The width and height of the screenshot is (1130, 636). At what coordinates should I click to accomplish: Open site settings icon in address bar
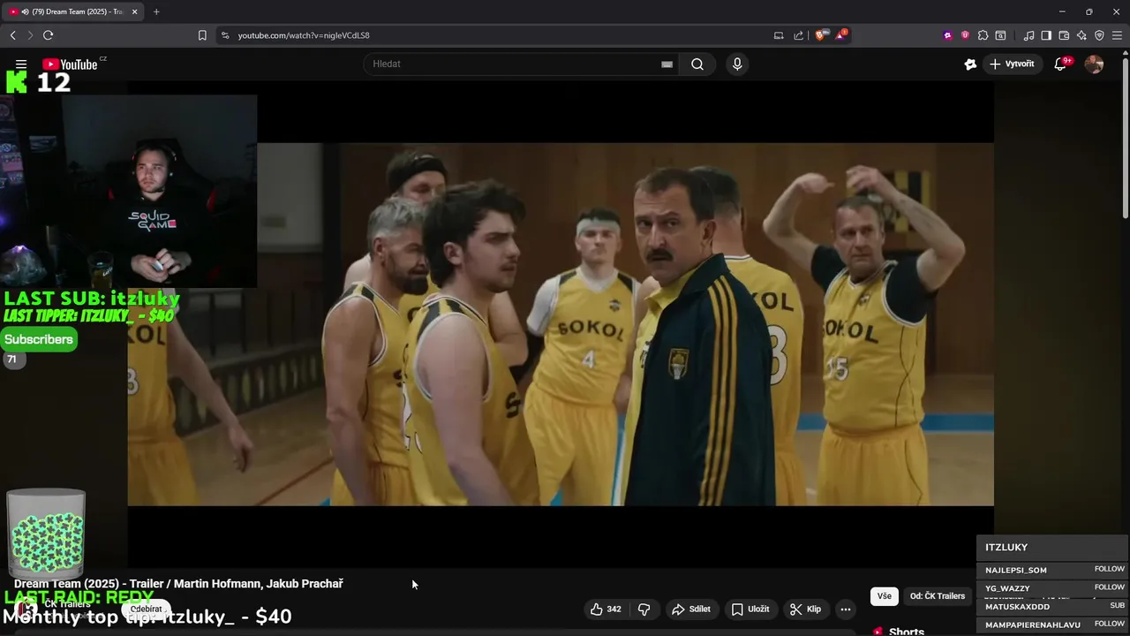click(x=224, y=35)
